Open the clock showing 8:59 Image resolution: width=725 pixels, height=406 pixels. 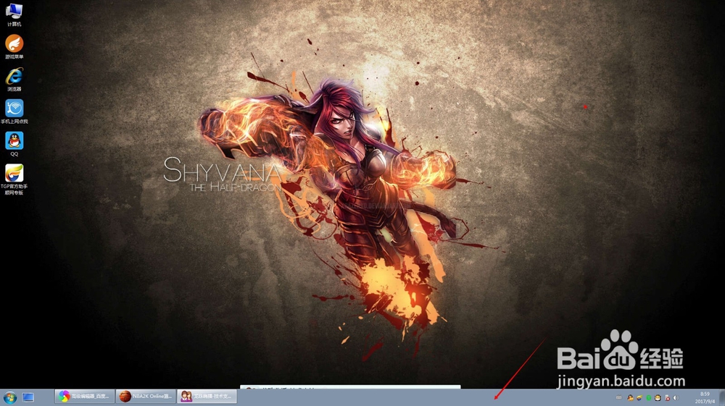[x=705, y=398]
